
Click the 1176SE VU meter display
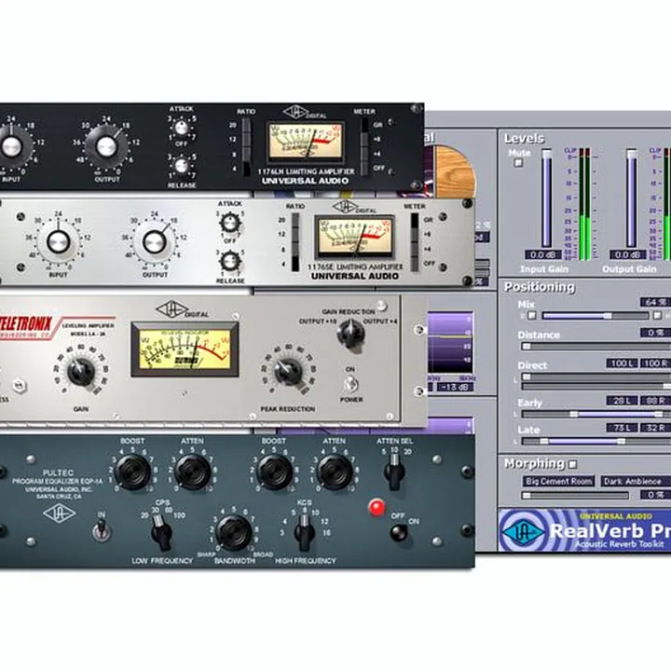click(x=355, y=237)
